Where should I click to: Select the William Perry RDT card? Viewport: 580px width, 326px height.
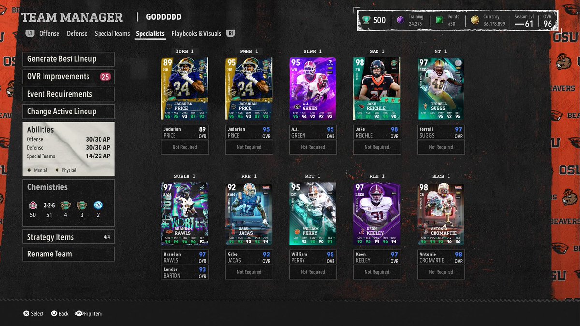tap(313, 214)
